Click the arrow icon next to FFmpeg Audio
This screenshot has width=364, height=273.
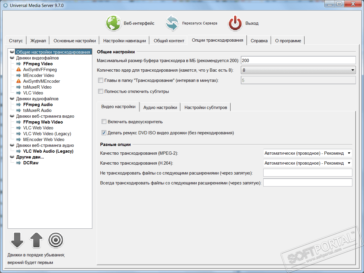[19, 105]
